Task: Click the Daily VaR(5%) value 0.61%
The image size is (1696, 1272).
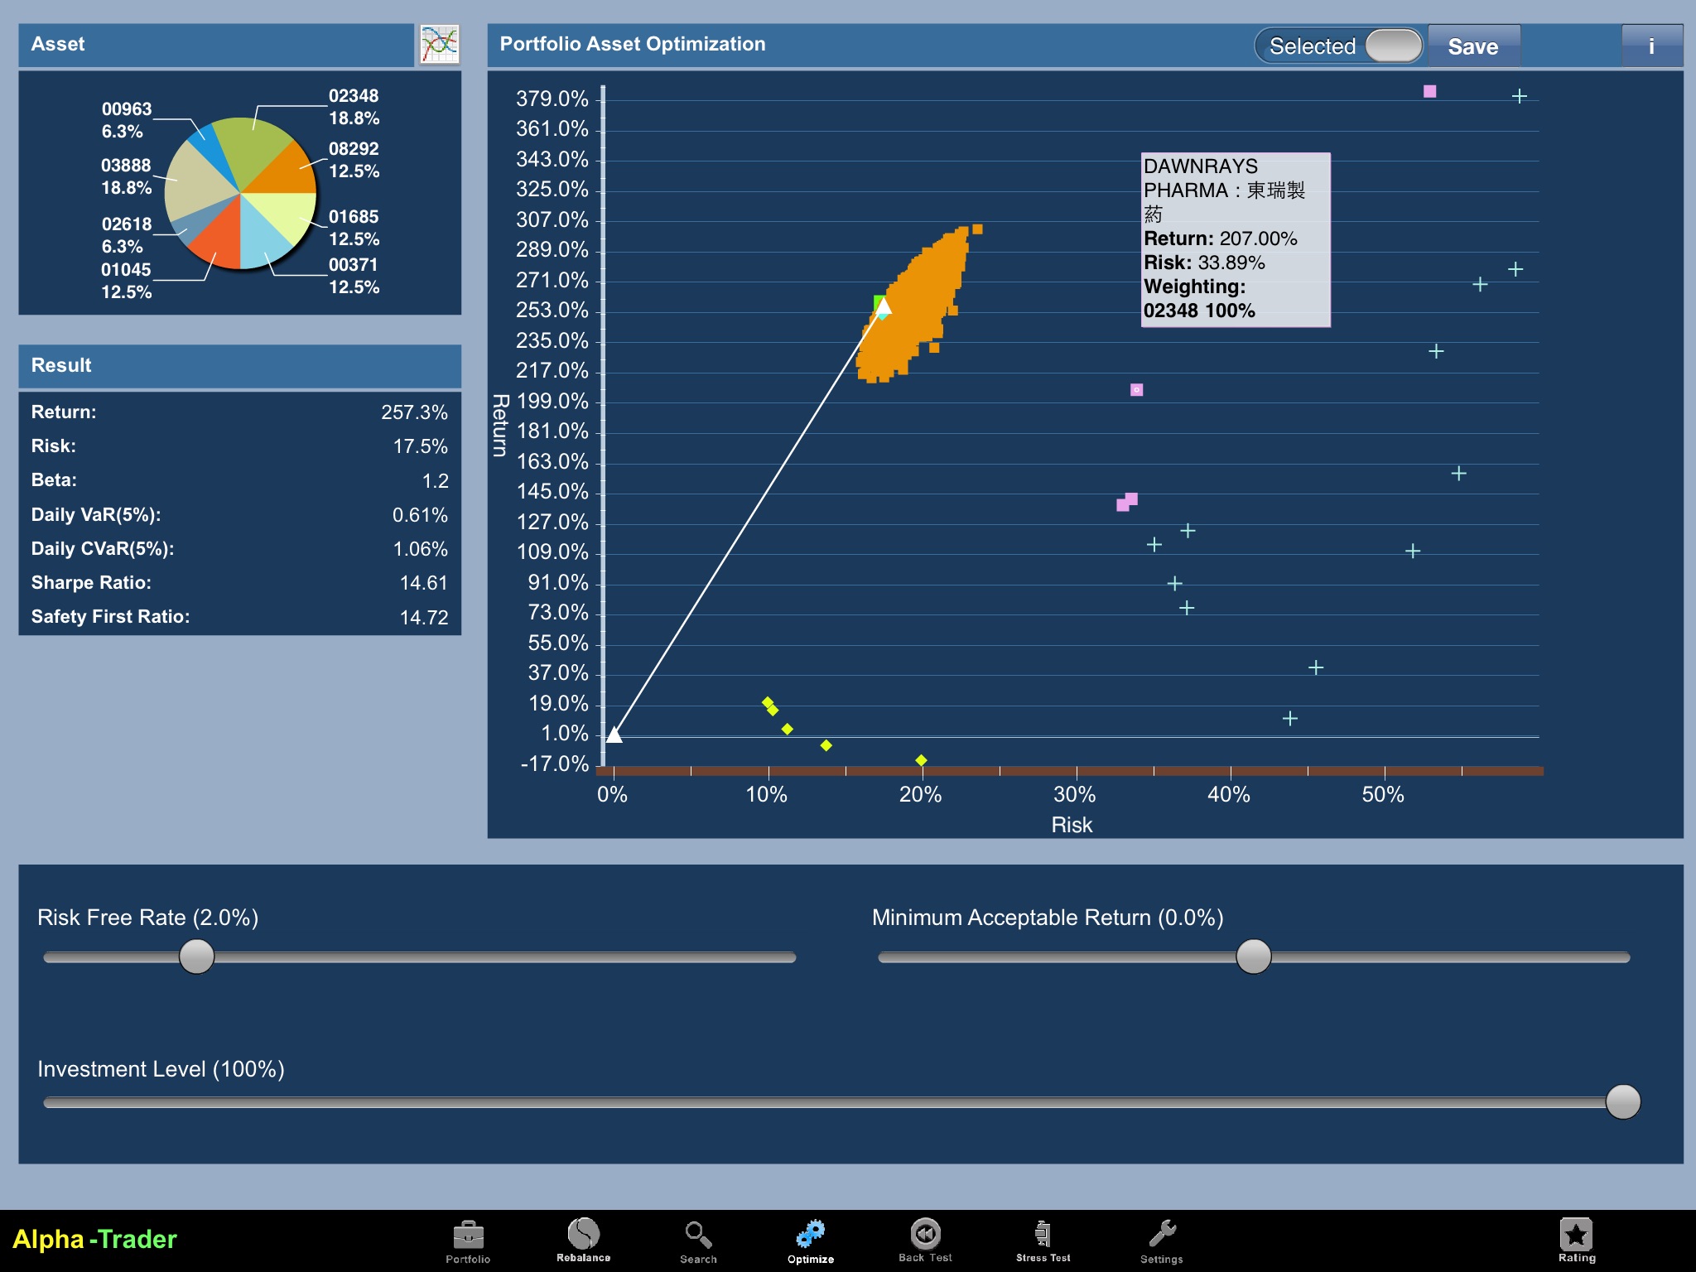Action: (x=420, y=515)
